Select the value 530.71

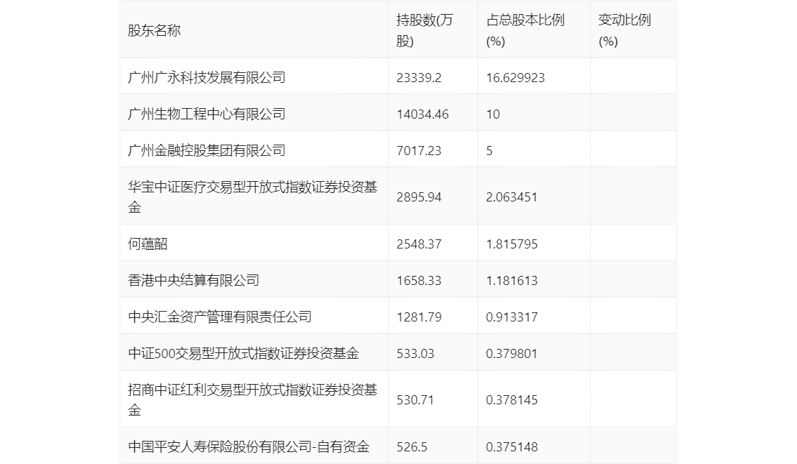tap(415, 400)
